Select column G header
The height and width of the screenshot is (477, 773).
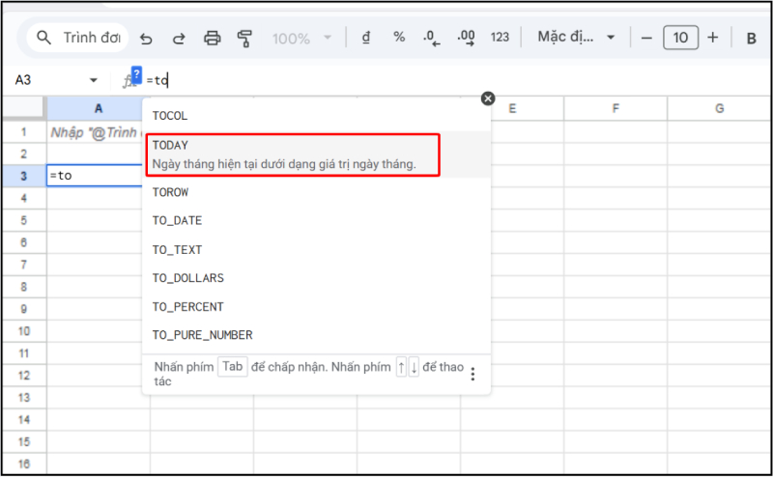[719, 108]
